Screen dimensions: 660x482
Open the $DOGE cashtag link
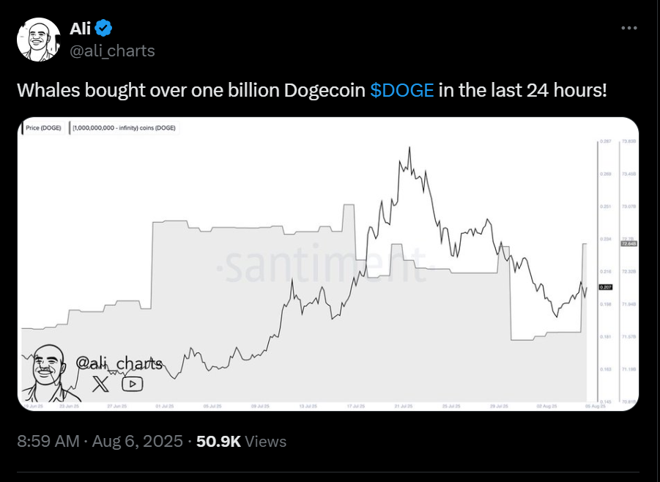(402, 91)
